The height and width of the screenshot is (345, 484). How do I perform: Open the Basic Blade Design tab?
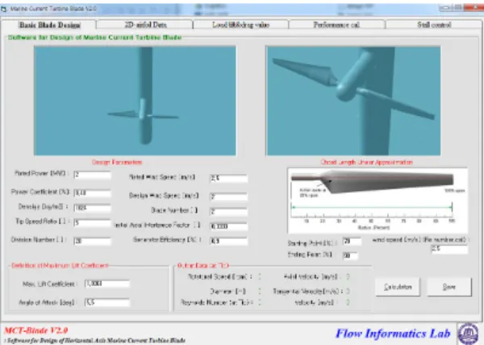coord(49,25)
